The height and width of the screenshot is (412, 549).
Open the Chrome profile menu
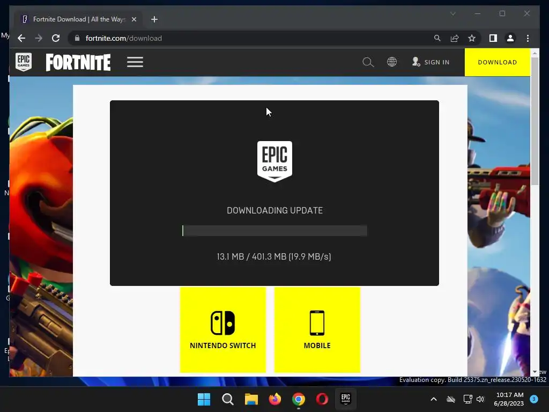point(510,38)
